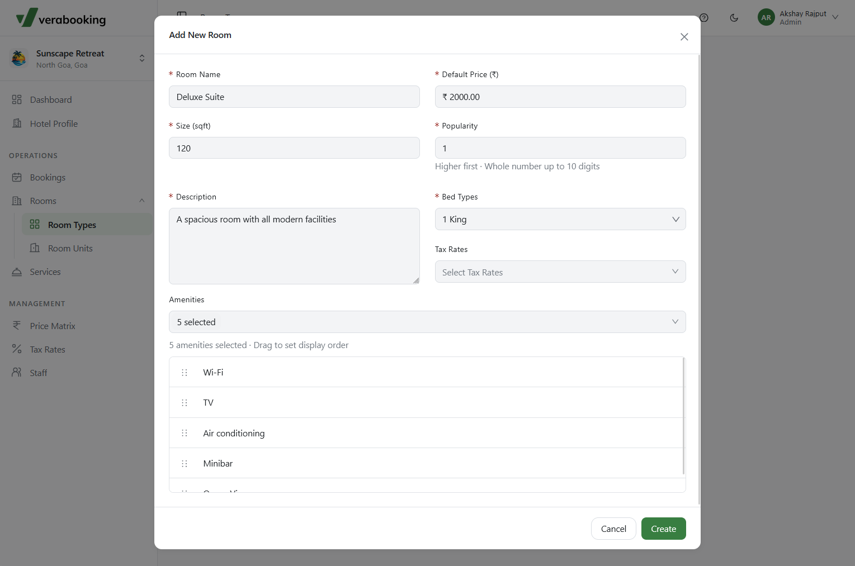Click the Bookings calendar icon
The image size is (855, 566).
coord(17,177)
